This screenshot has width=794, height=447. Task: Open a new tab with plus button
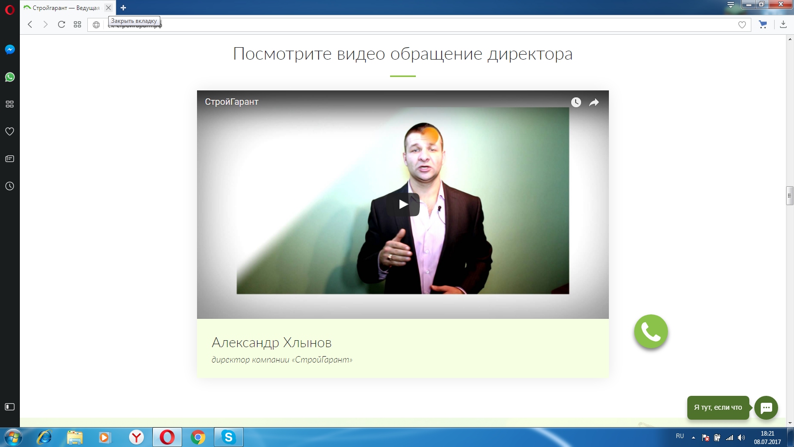tap(124, 7)
